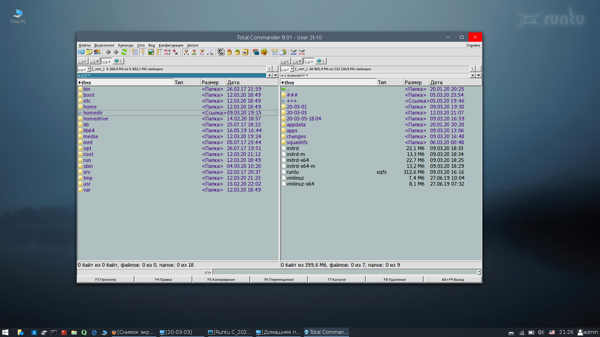
Task: Go back with the left arrow toolbar icon
Action: click(108, 52)
